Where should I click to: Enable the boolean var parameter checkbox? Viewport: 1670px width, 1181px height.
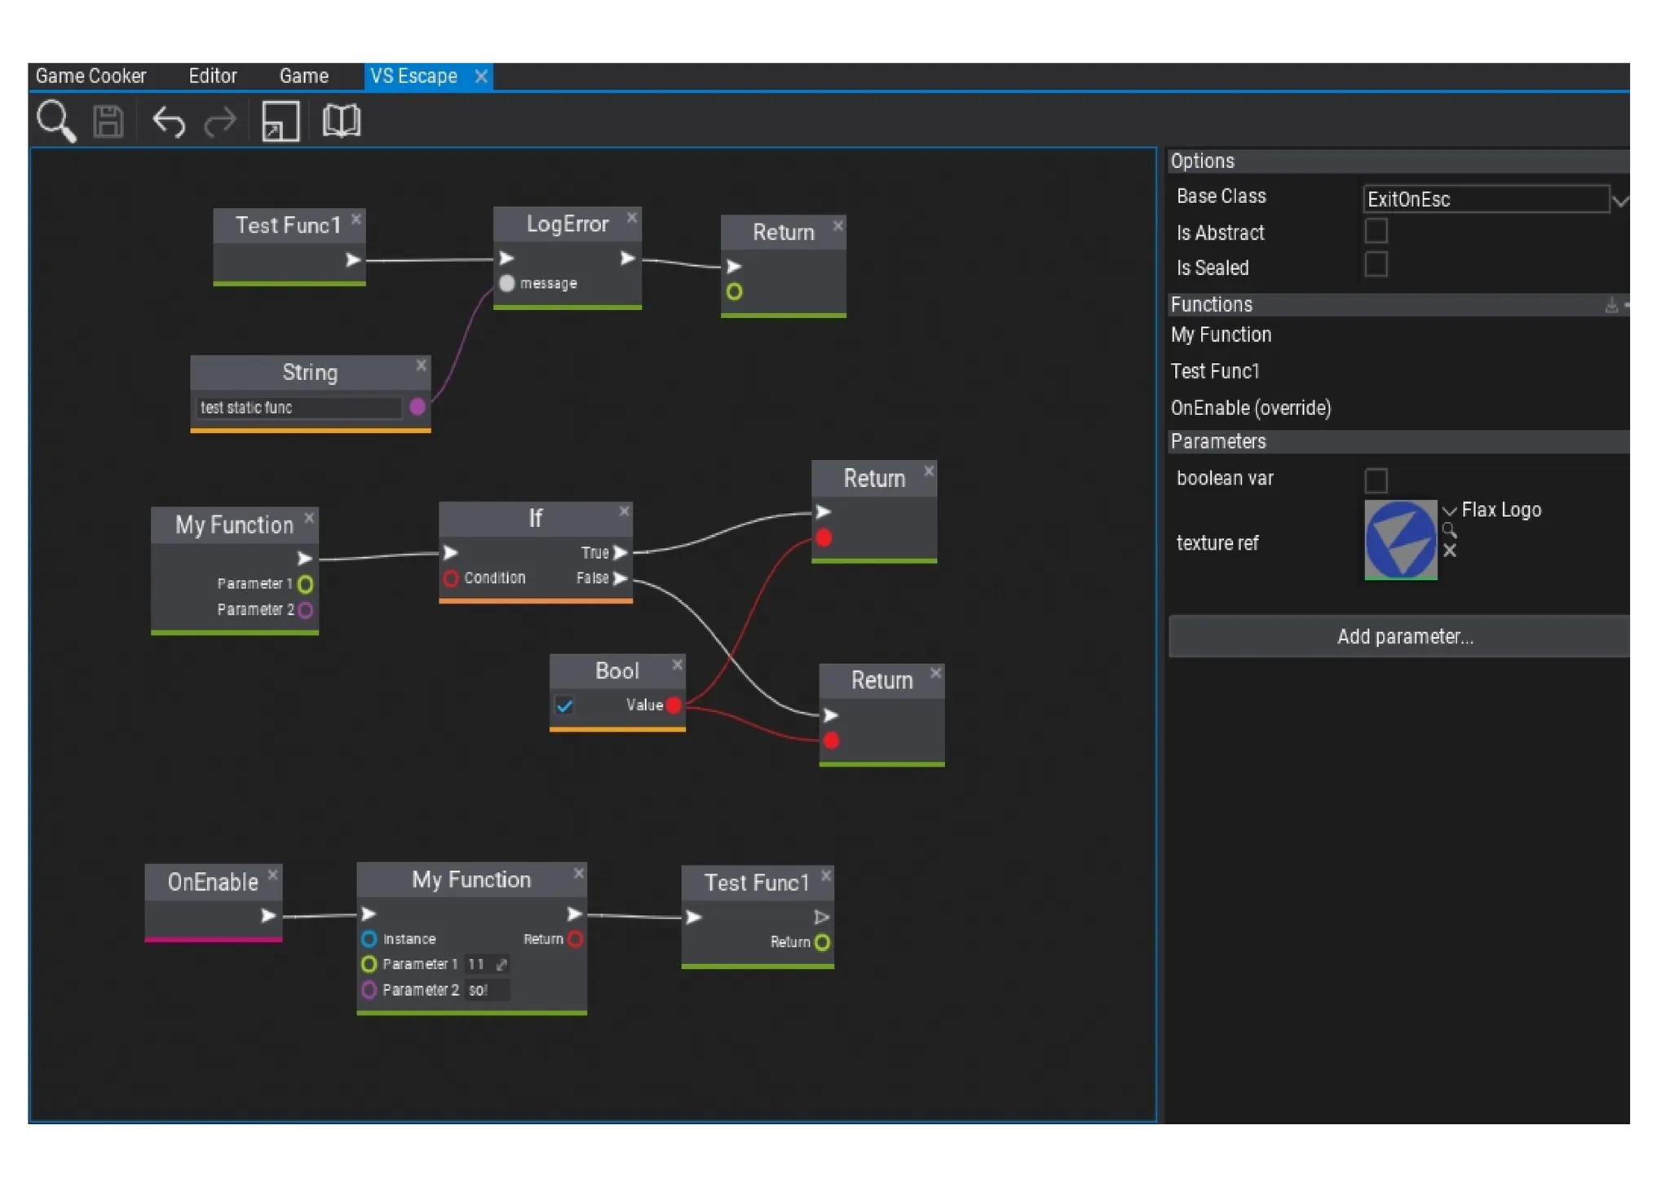tap(1375, 480)
